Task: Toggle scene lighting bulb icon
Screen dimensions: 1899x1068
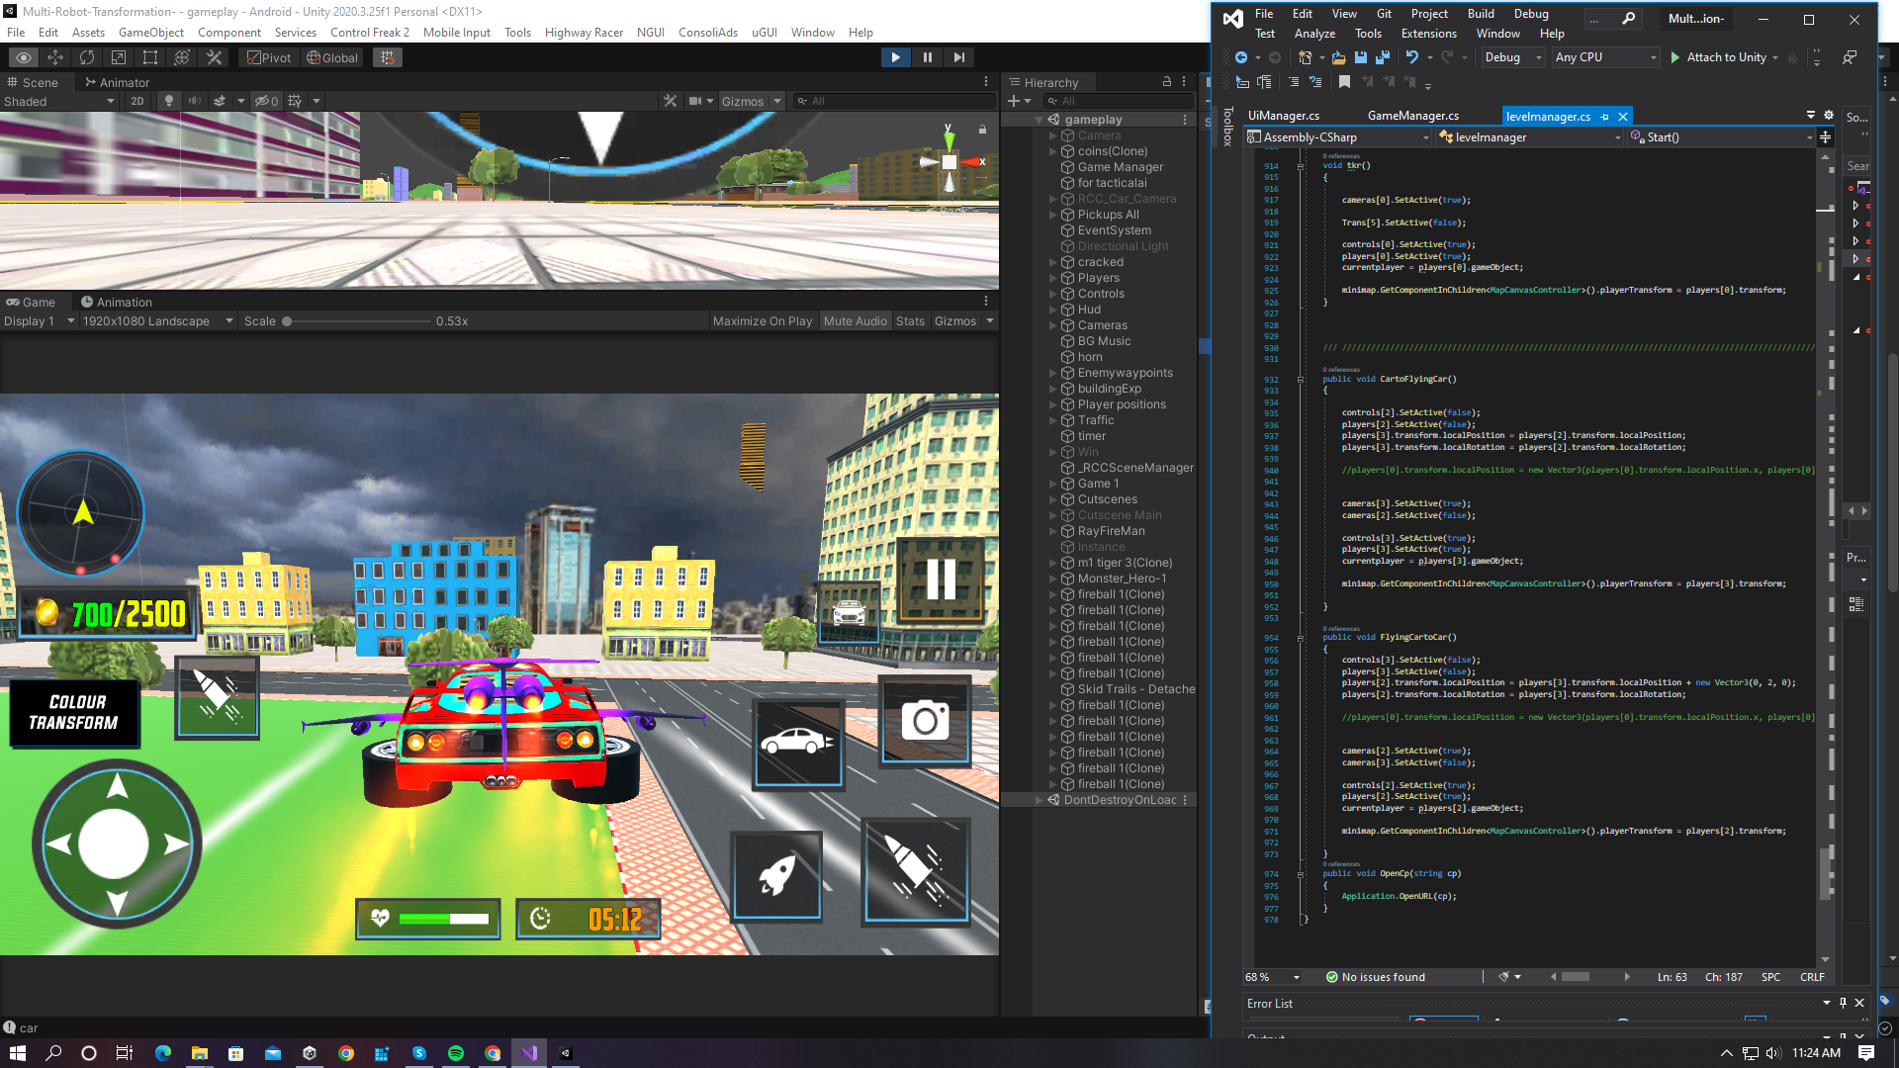Action: pos(169,101)
